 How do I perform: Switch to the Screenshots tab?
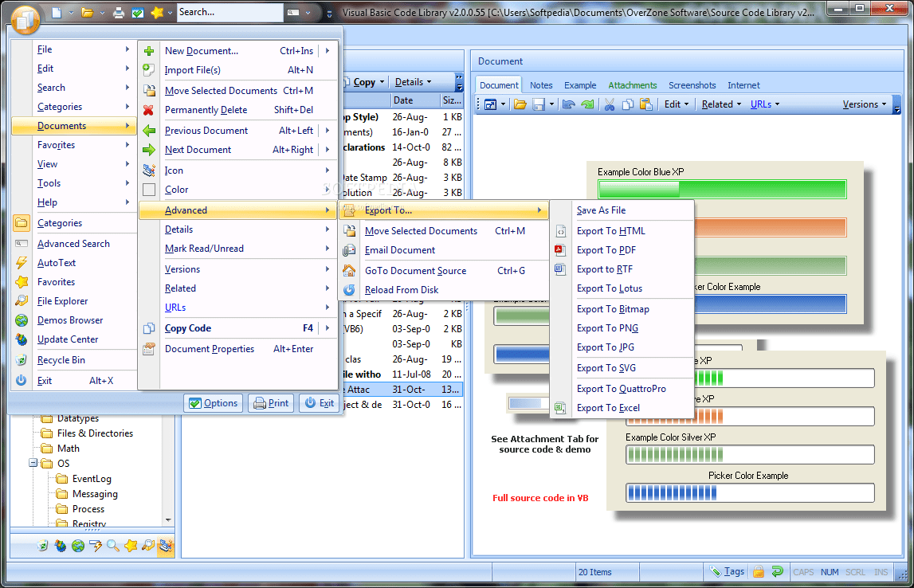(692, 85)
